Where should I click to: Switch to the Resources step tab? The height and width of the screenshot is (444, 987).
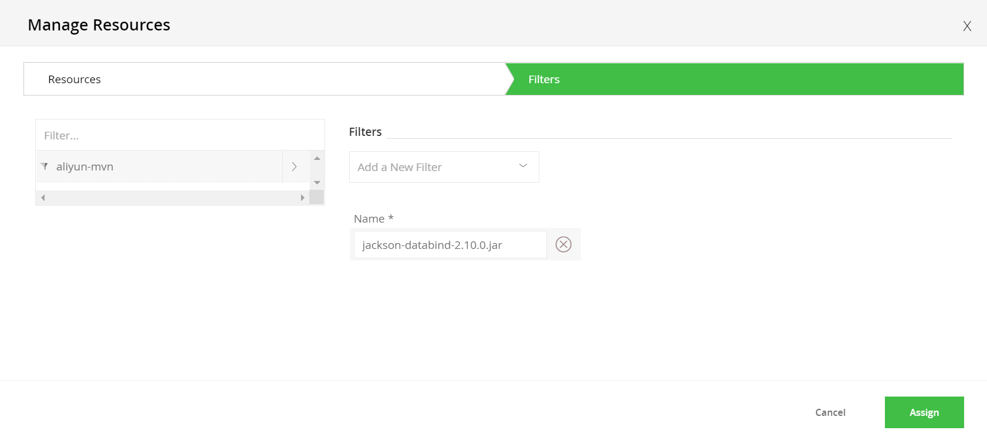coord(75,79)
